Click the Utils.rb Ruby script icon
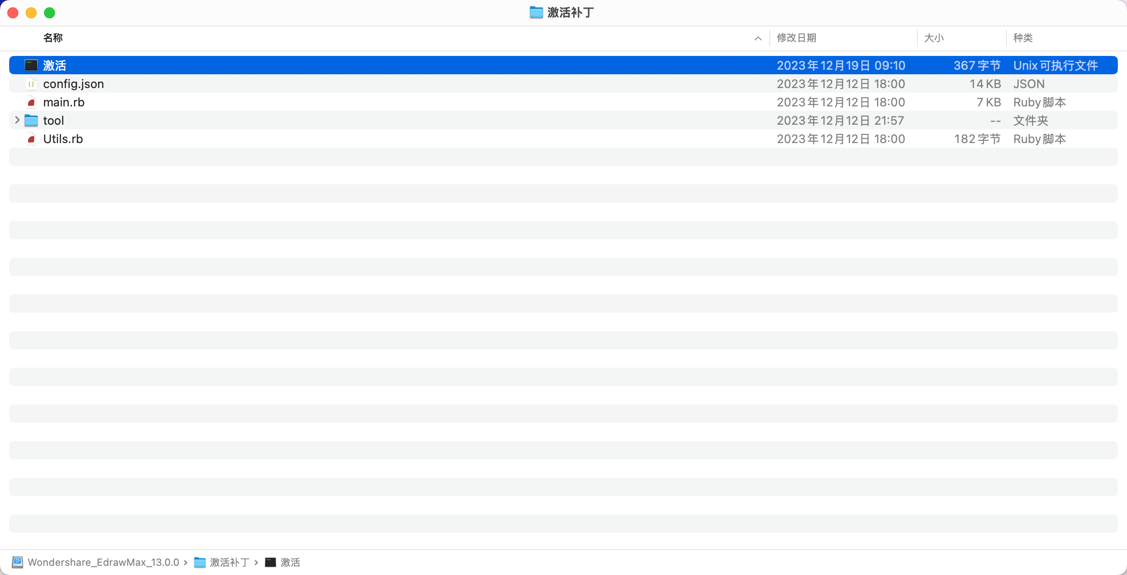 point(31,139)
